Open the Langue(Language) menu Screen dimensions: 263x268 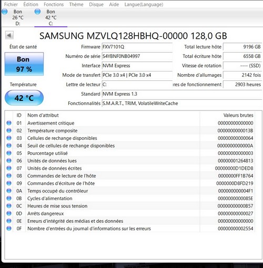pos(144,4)
